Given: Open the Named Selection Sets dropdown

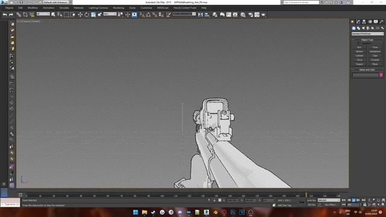Looking at the screenshot, I should 184,14.
